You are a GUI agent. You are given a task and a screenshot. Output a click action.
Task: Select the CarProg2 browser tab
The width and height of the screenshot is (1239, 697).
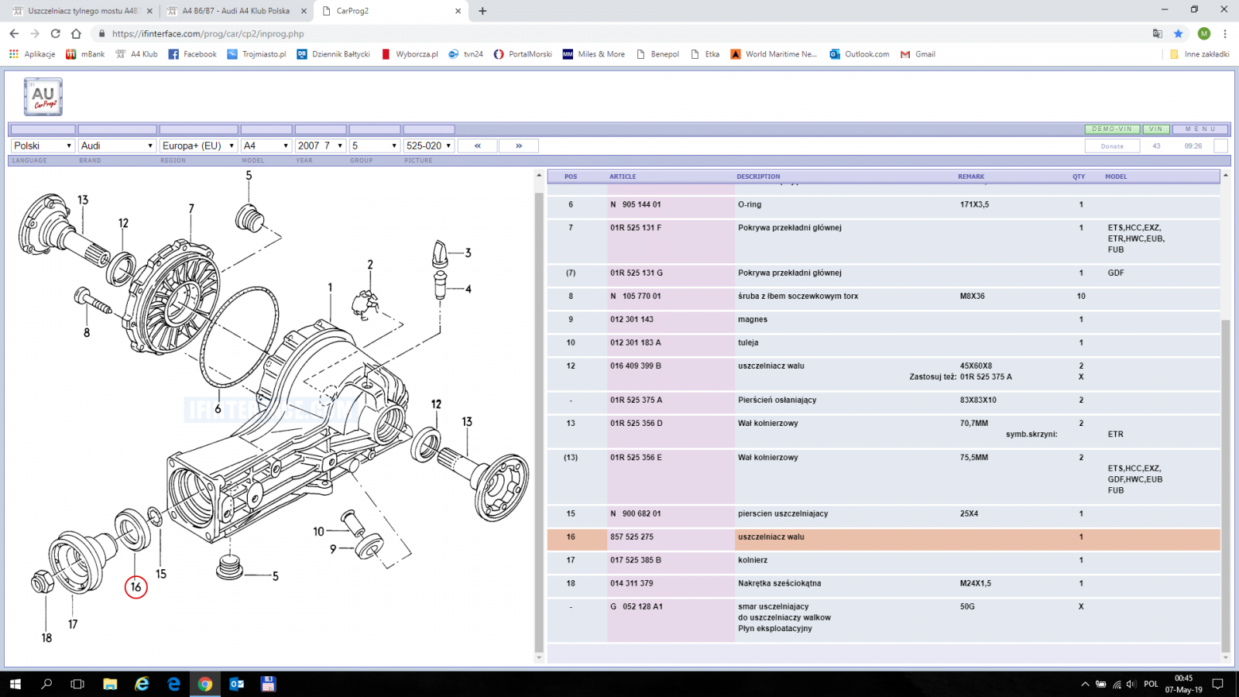pos(391,11)
